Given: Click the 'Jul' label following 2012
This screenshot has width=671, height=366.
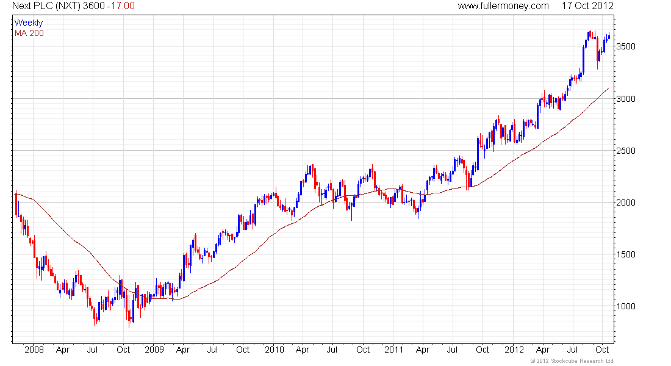Looking at the screenshot, I should (572, 350).
